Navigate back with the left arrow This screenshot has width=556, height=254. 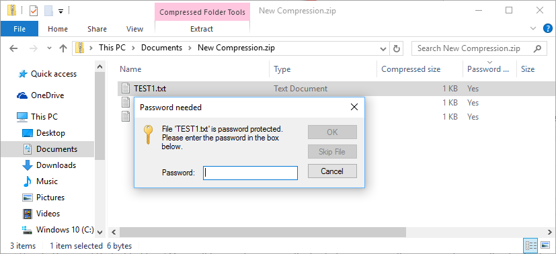coord(13,48)
